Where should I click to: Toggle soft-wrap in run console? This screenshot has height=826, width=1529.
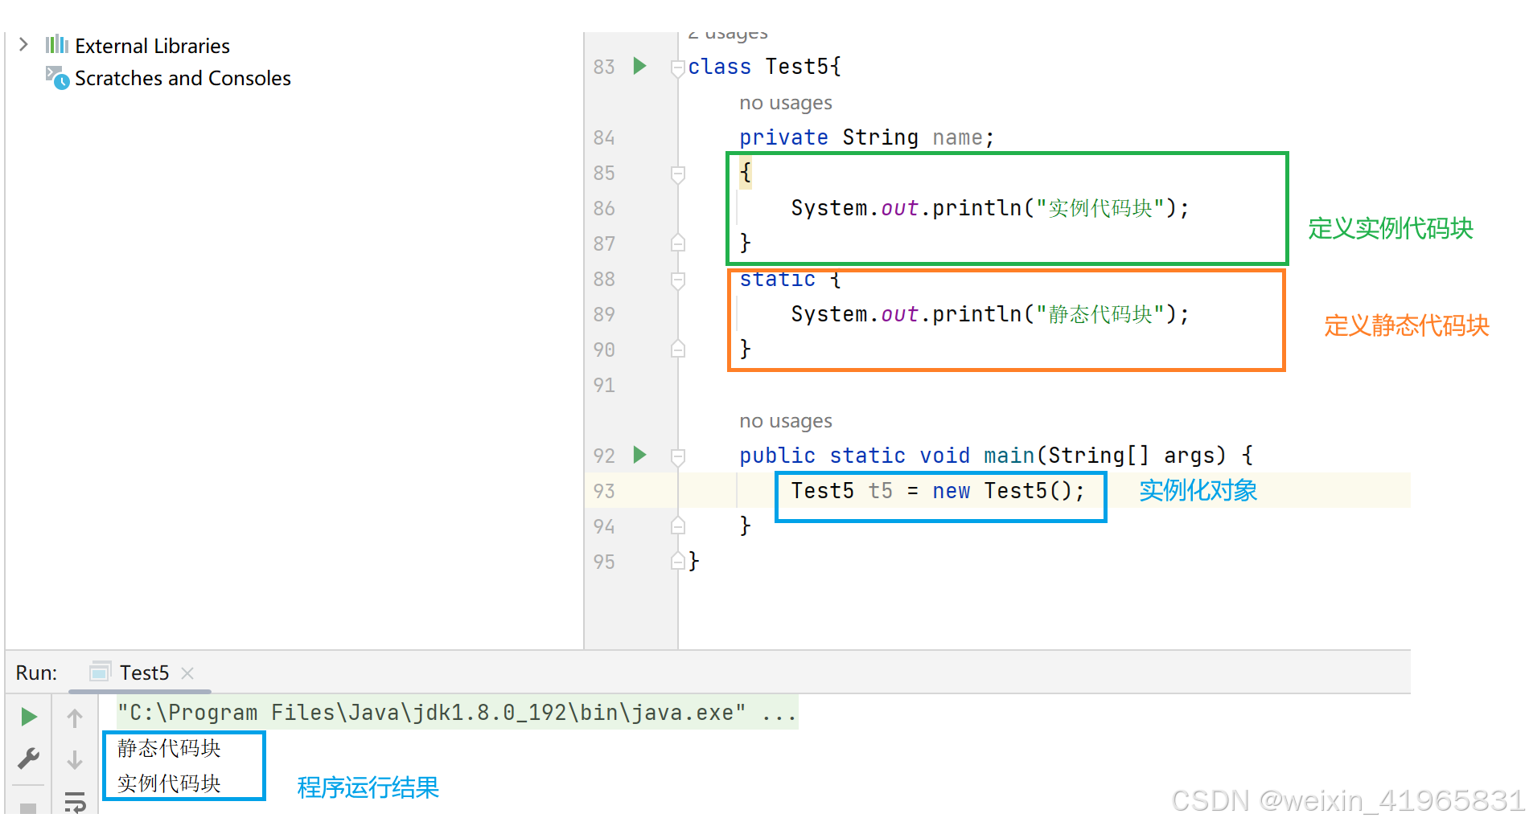click(75, 803)
